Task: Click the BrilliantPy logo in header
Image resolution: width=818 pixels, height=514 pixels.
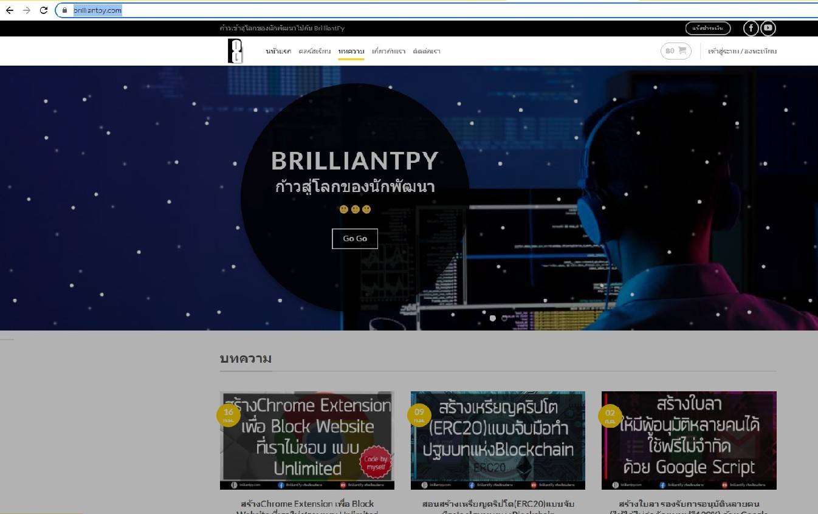Action: (x=235, y=51)
